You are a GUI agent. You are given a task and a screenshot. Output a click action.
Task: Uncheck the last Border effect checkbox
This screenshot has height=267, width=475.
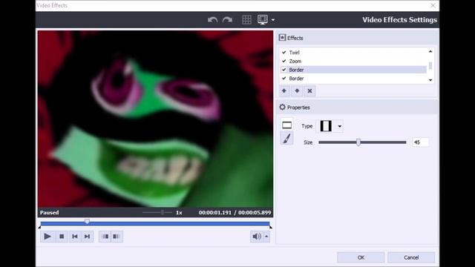tap(284, 78)
